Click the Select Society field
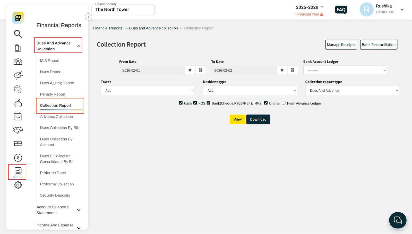 (x=123, y=10)
